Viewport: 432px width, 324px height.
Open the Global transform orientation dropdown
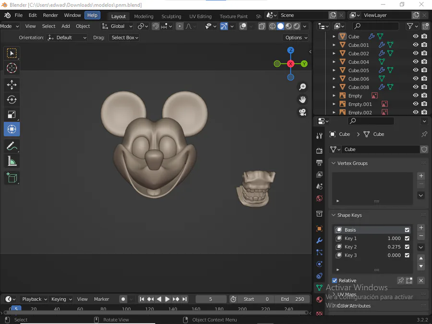point(117,26)
